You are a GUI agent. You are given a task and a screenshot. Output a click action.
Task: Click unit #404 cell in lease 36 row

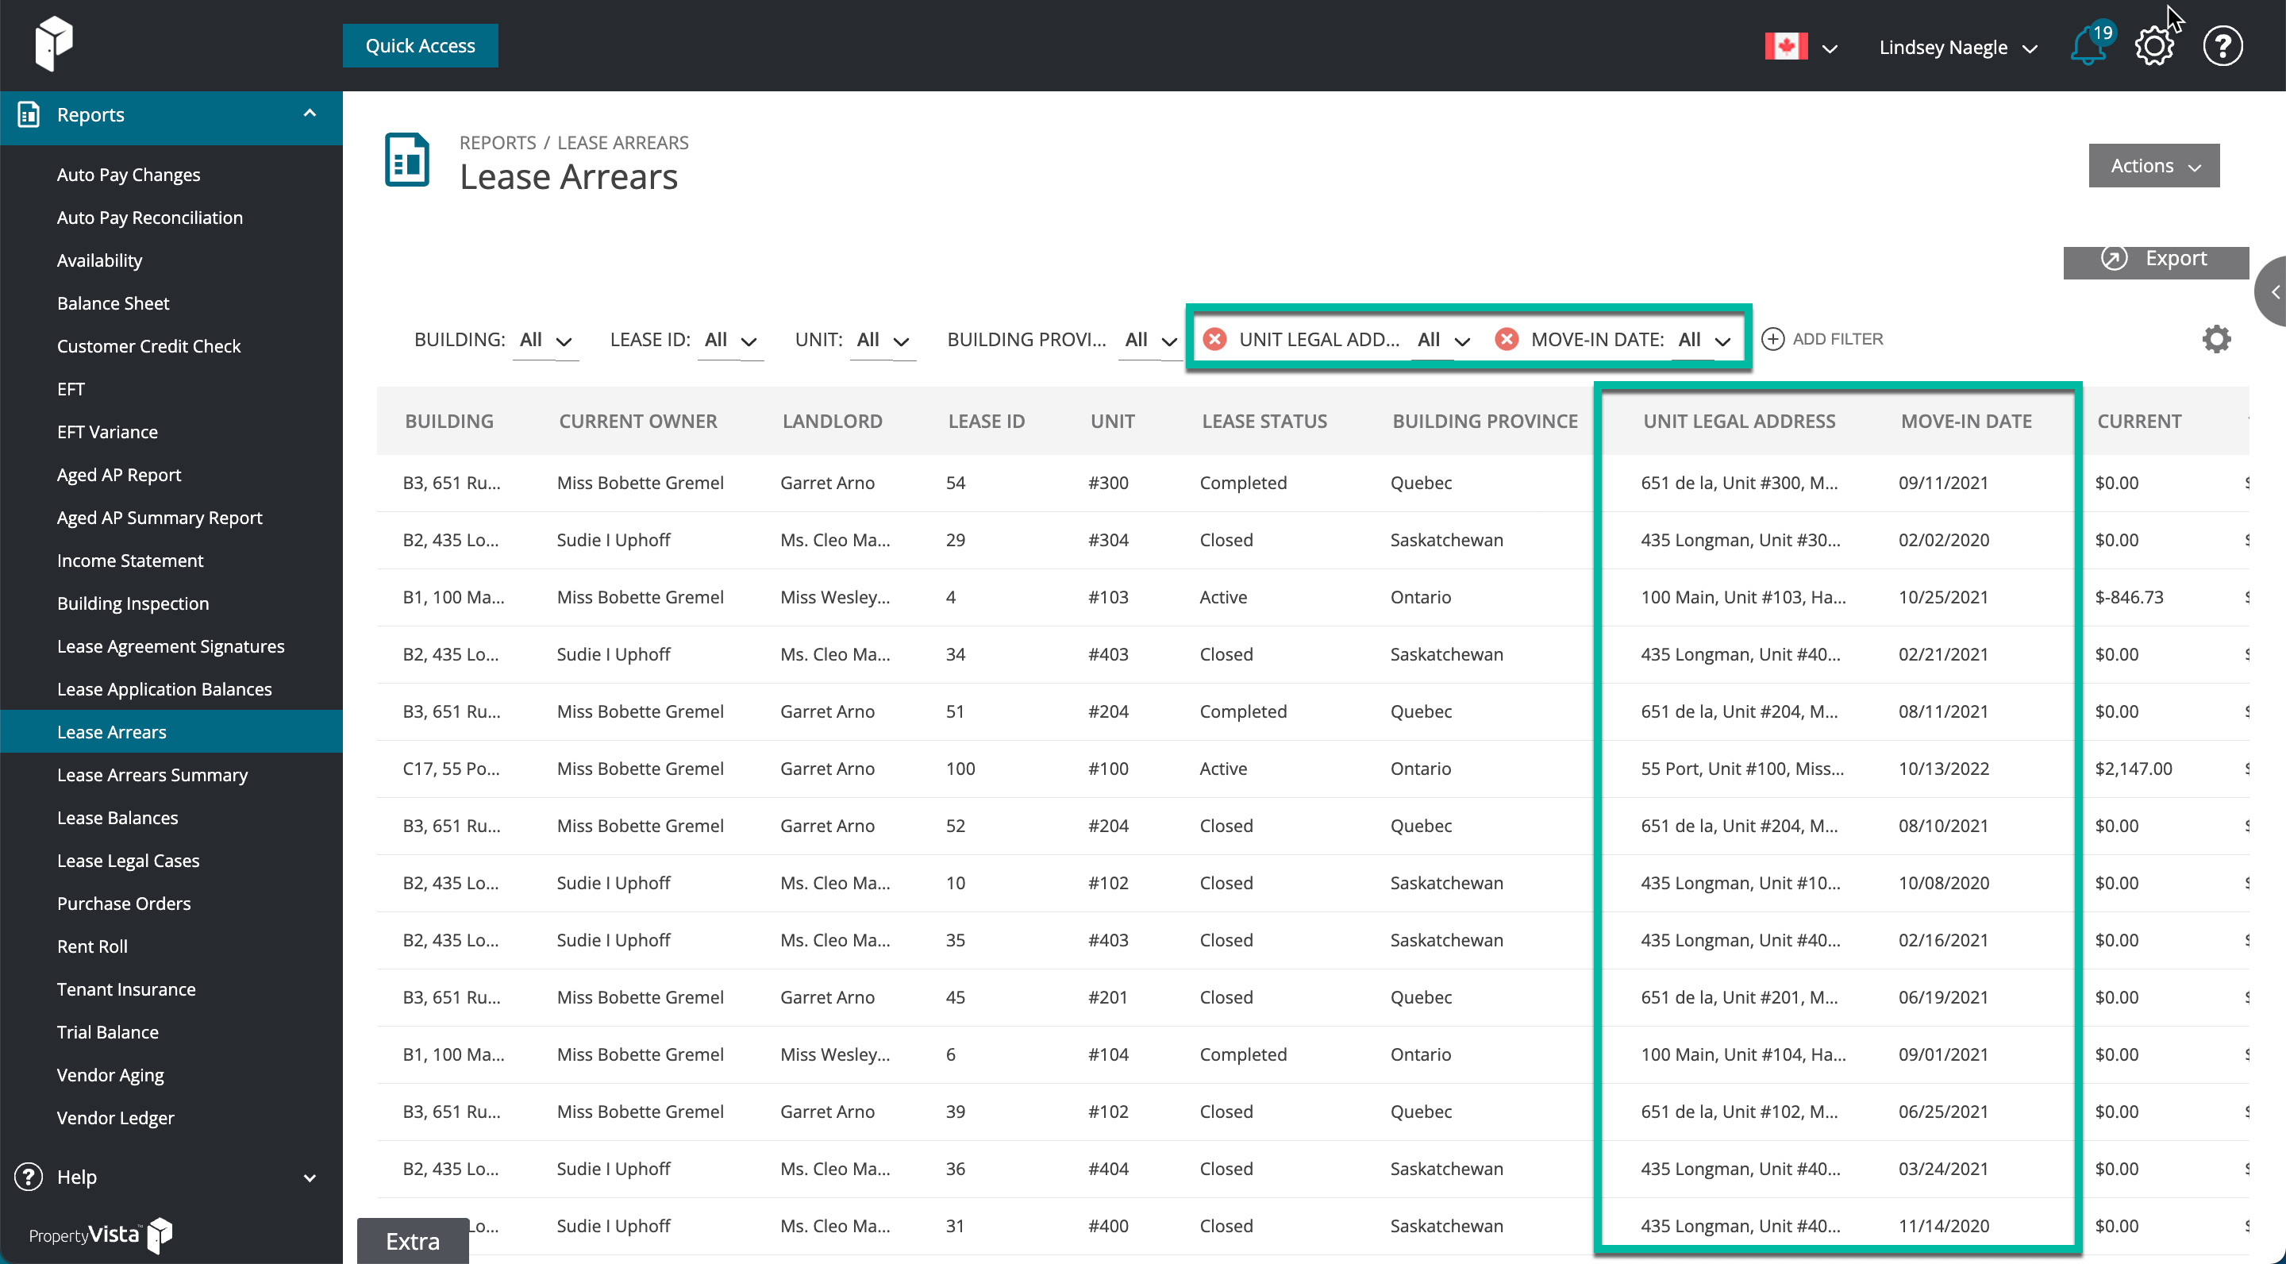1108,1169
